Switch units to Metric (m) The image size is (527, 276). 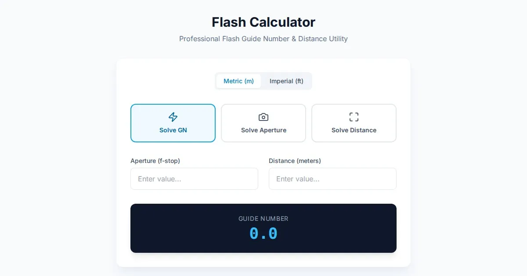click(x=238, y=81)
